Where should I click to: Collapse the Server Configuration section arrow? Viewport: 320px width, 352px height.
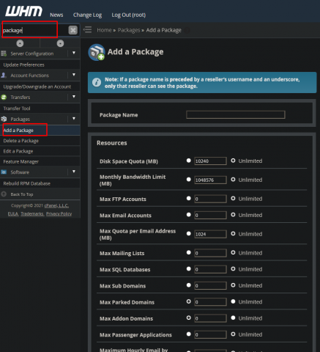[x=74, y=53]
